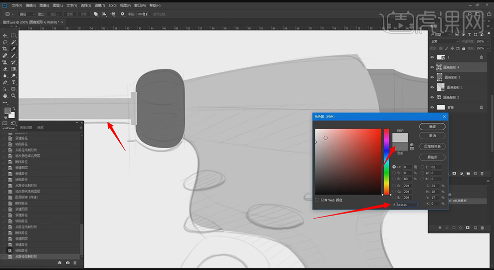Select the Eraser tool

tap(4, 69)
